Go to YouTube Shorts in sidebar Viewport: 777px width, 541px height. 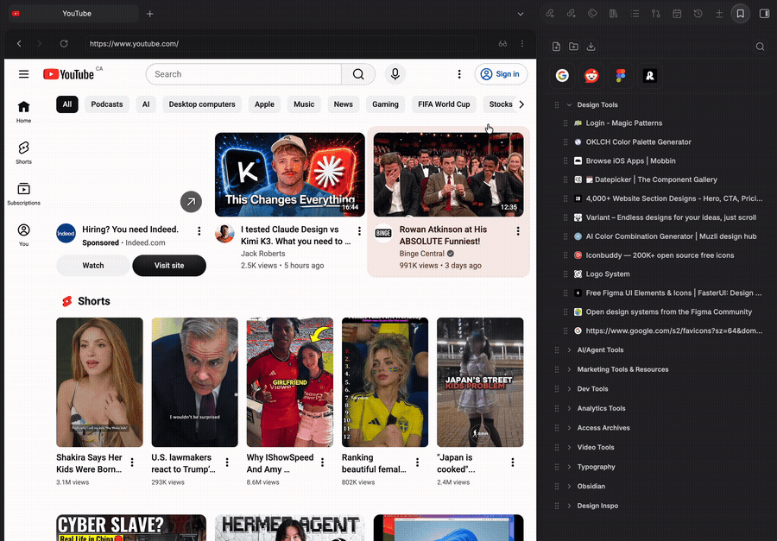click(23, 153)
